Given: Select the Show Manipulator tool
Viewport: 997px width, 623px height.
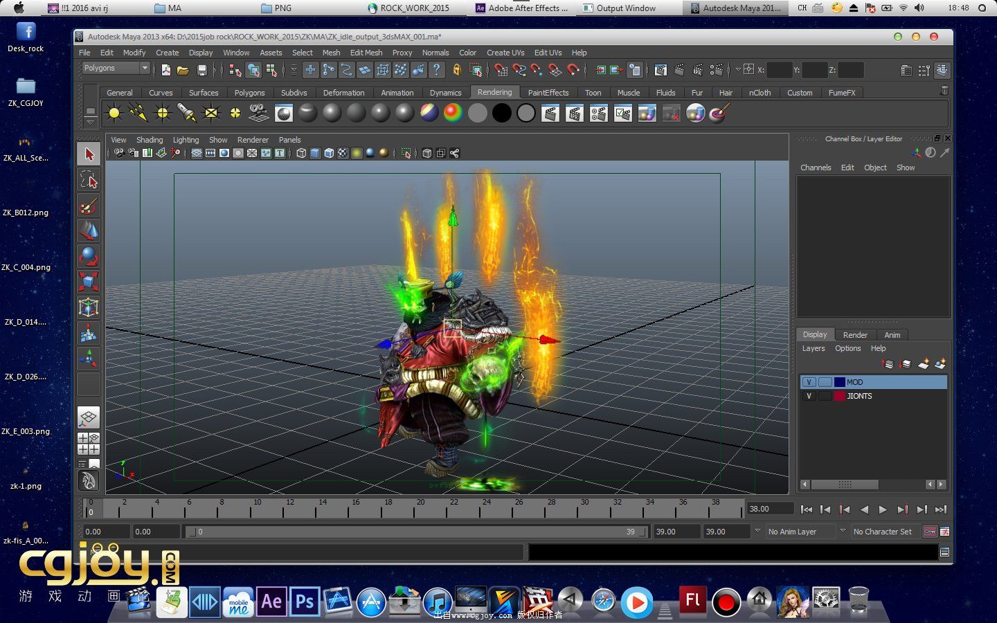Looking at the screenshot, I should tap(89, 358).
